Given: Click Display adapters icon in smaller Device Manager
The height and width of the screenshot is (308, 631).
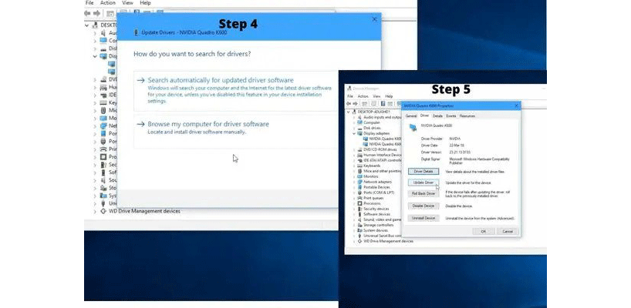Looking at the screenshot, I should 359,133.
